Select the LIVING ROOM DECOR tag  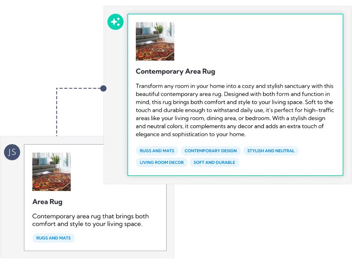point(162,163)
